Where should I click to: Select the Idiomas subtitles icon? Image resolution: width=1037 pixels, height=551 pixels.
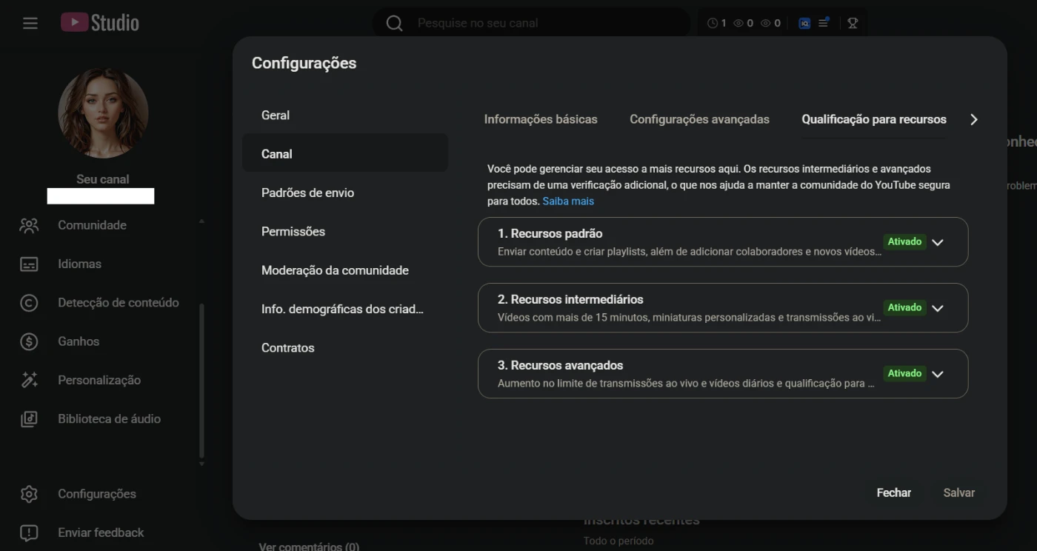pos(29,264)
